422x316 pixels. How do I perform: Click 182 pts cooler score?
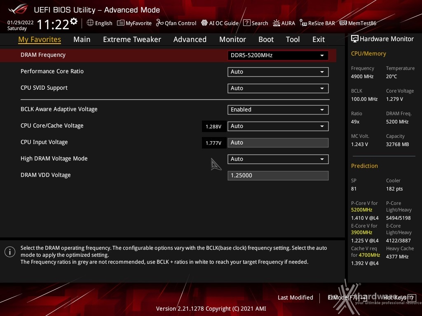[x=394, y=188]
